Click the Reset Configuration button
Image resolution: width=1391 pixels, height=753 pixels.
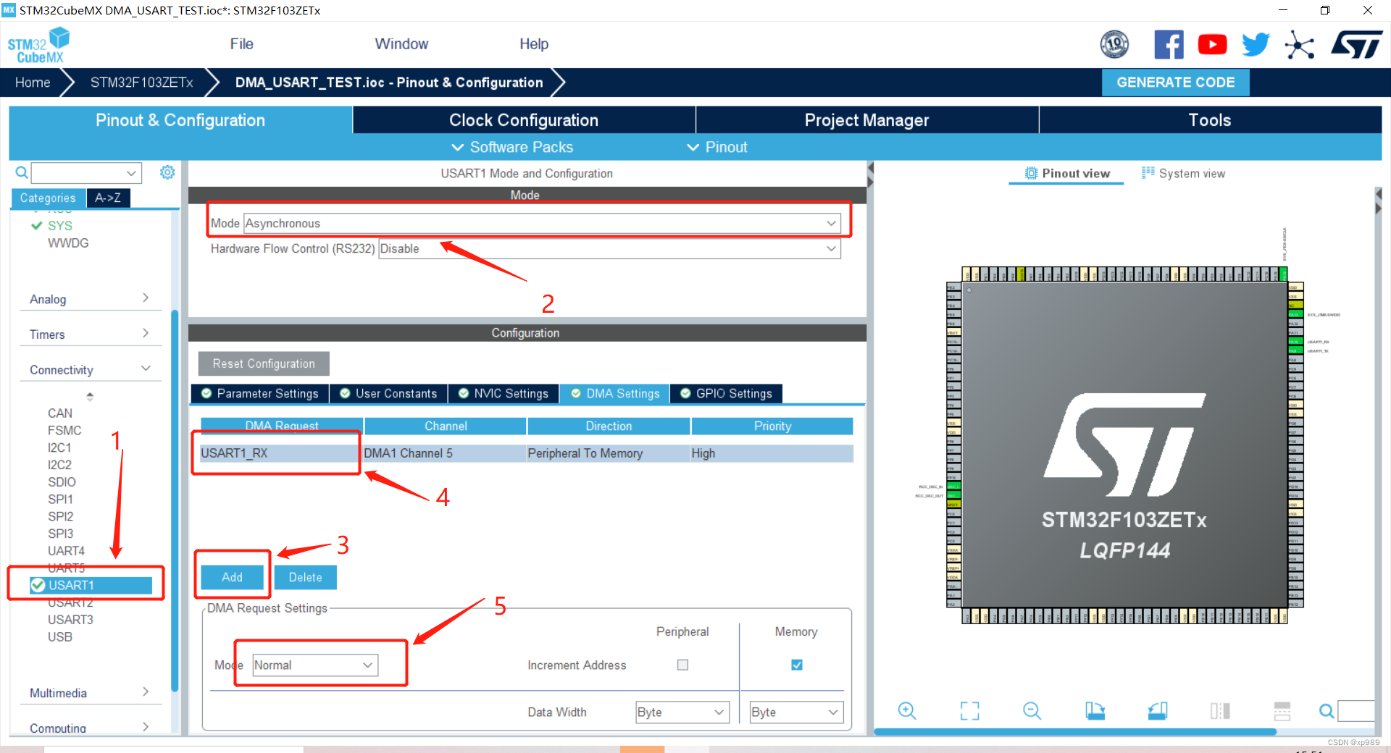263,363
